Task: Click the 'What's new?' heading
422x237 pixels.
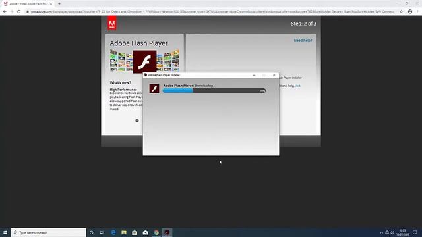Action: [120, 82]
